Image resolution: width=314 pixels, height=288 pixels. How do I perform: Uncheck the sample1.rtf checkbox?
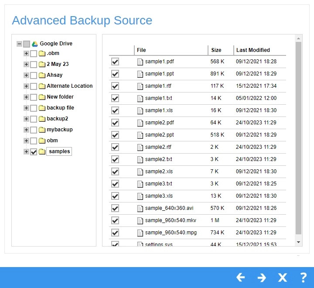click(x=115, y=86)
